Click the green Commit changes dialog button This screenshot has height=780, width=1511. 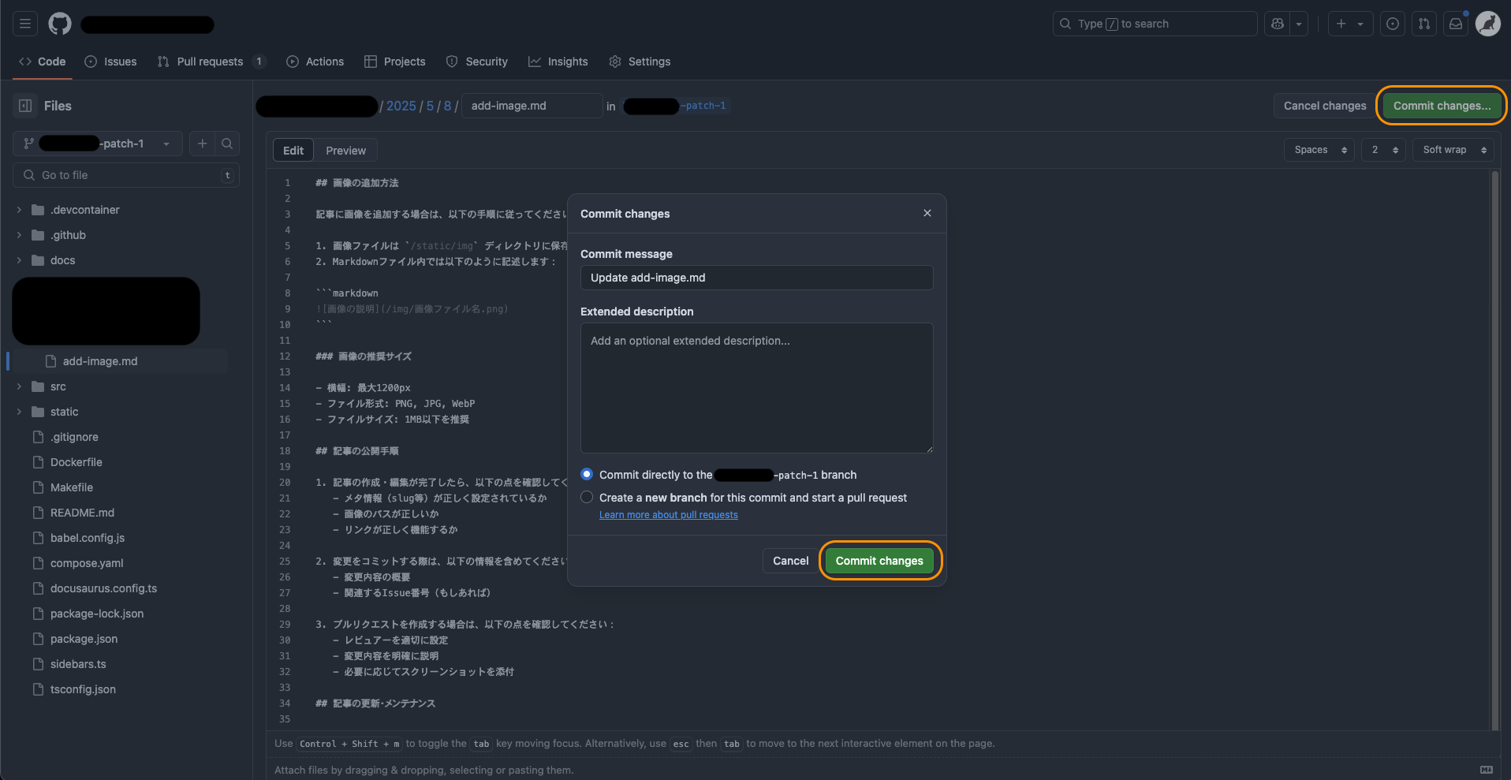879,561
